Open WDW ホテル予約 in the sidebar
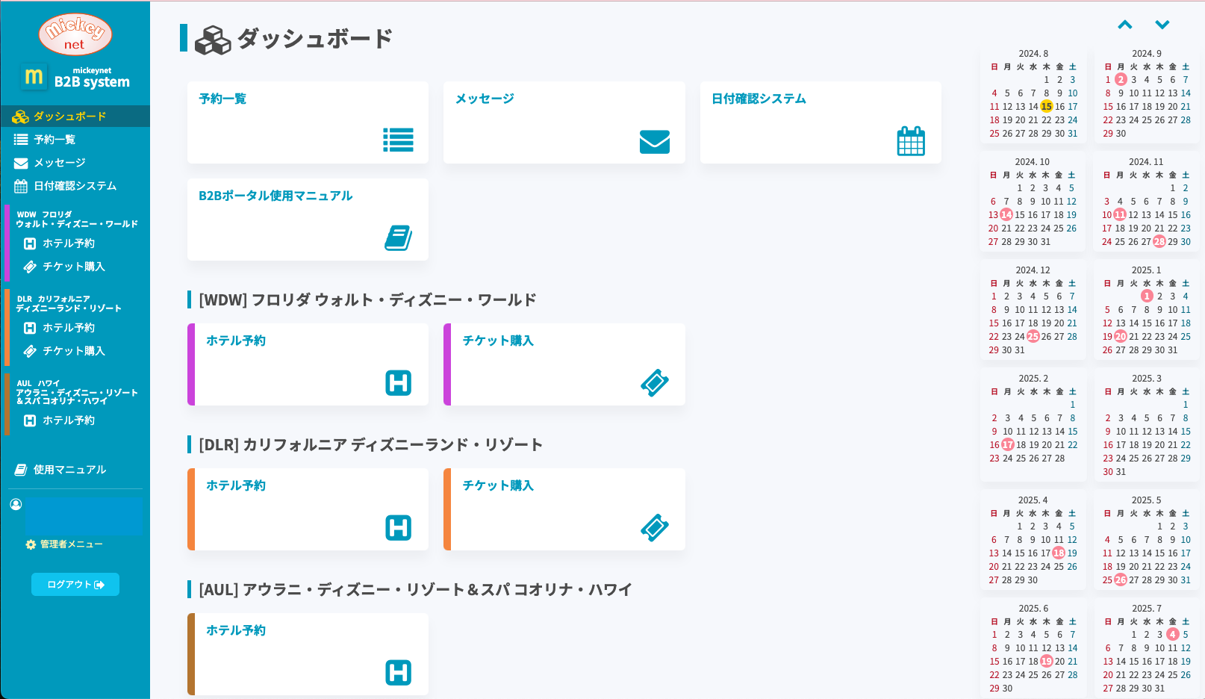Image resolution: width=1205 pixels, height=699 pixels. coord(69,243)
